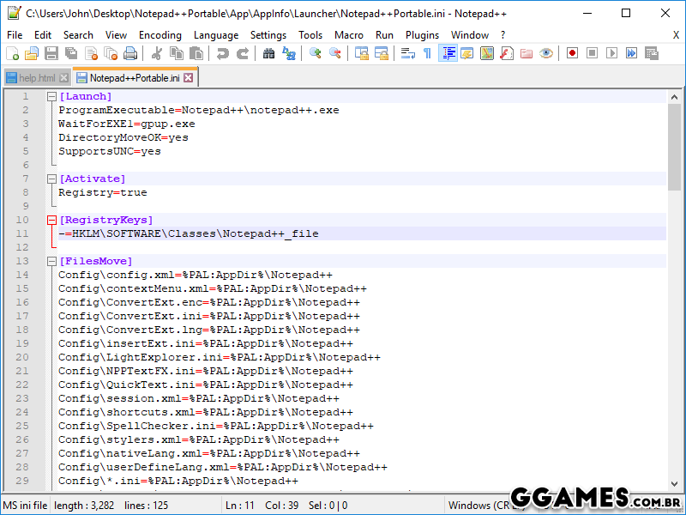Open the Plugins menu
This screenshot has width=686, height=515.
422,35
